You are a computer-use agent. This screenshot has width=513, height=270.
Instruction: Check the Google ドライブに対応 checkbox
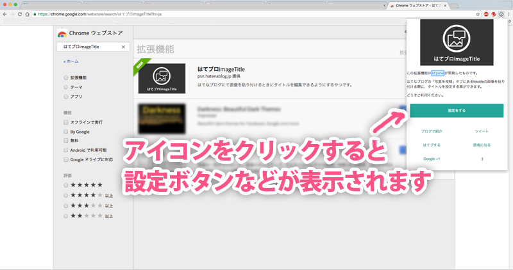tap(66, 160)
